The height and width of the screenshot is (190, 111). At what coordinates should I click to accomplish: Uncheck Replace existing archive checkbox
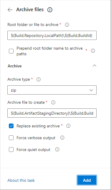coord(11,126)
